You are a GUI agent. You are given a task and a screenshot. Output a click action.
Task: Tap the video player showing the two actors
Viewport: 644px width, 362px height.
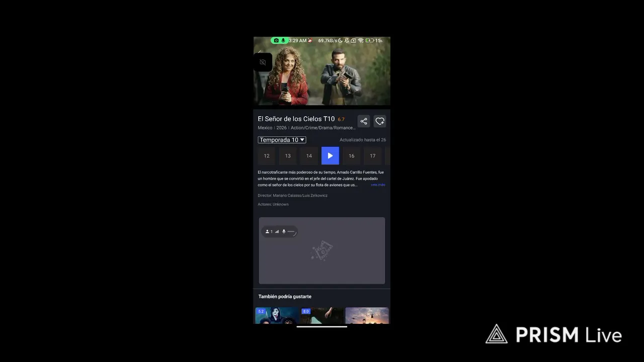[x=322, y=71]
